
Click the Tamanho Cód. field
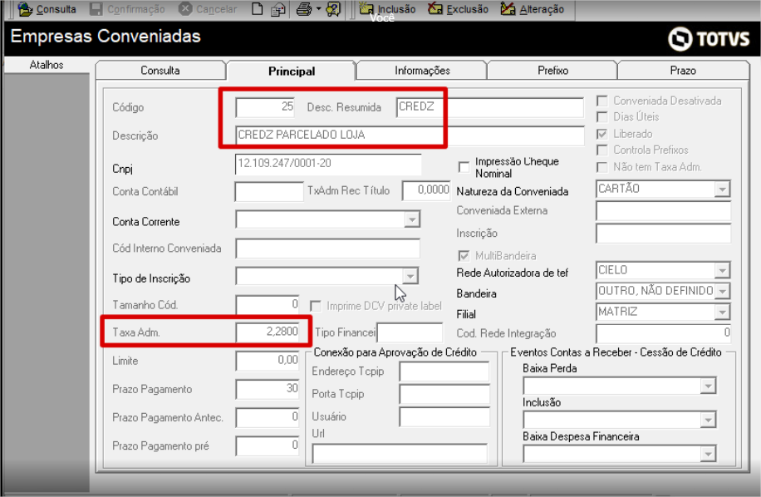pyautogui.click(x=268, y=305)
